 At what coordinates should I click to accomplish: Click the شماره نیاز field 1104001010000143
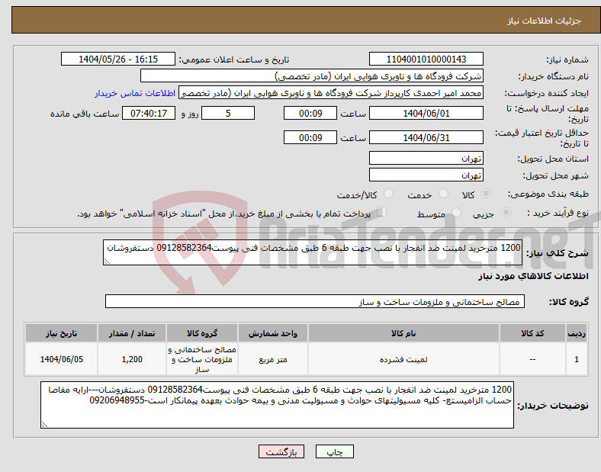tap(426, 59)
